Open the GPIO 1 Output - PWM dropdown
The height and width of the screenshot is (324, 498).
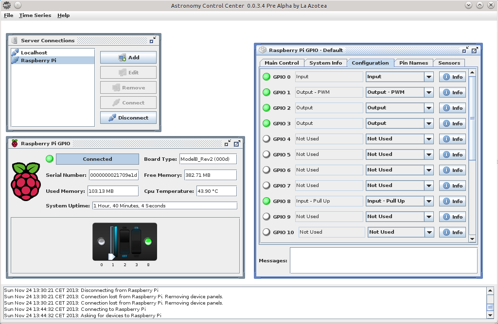[429, 92]
